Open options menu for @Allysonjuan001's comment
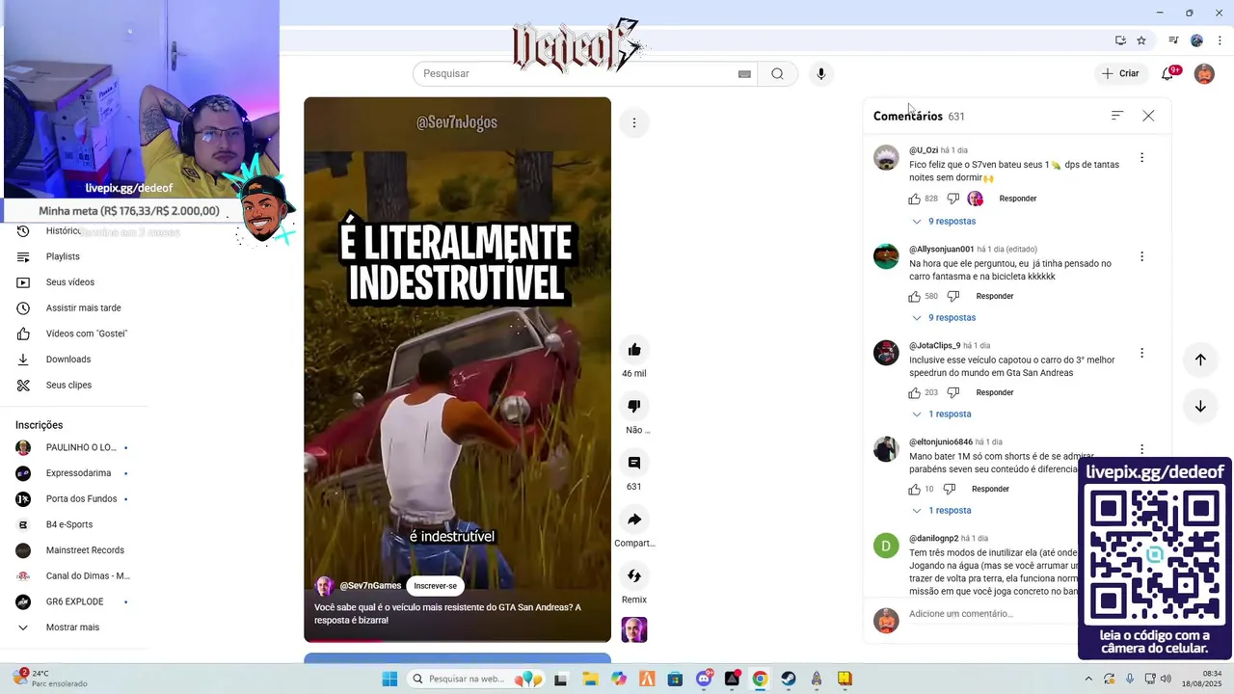This screenshot has height=694, width=1234. pyautogui.click(x=1141, y=256)
